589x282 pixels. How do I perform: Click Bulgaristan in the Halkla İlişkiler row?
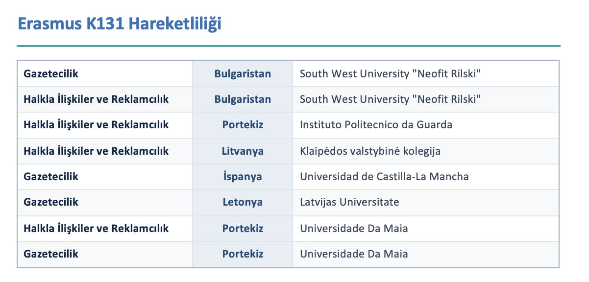coord(243,99)
